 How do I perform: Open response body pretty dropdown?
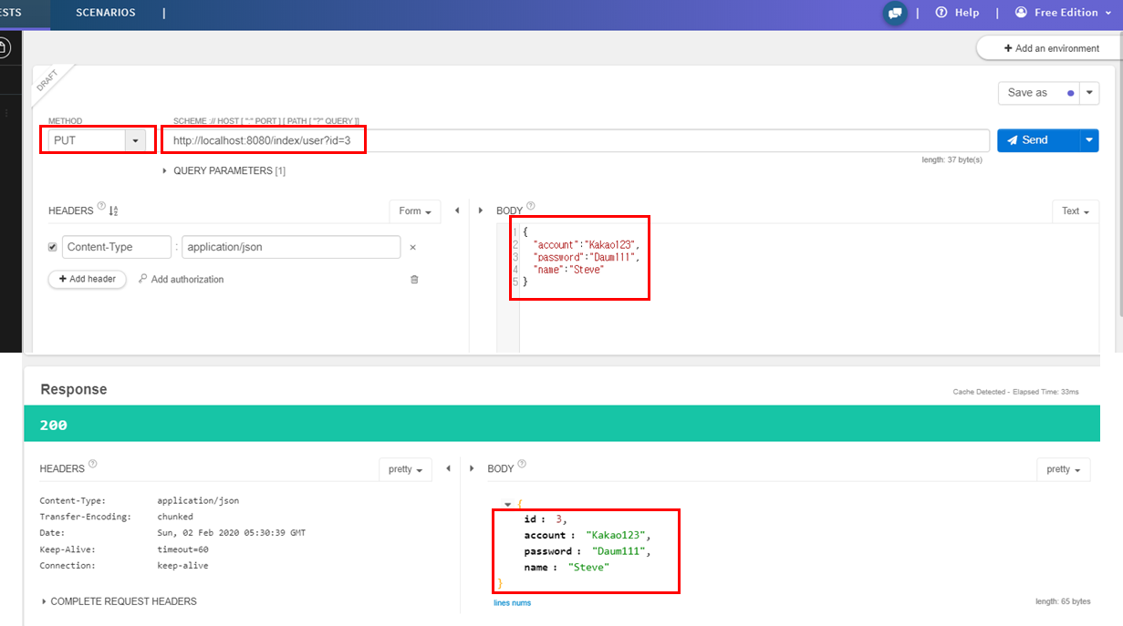[1064, 469]
